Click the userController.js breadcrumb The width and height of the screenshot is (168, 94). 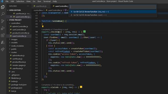(x=55, y=10)
